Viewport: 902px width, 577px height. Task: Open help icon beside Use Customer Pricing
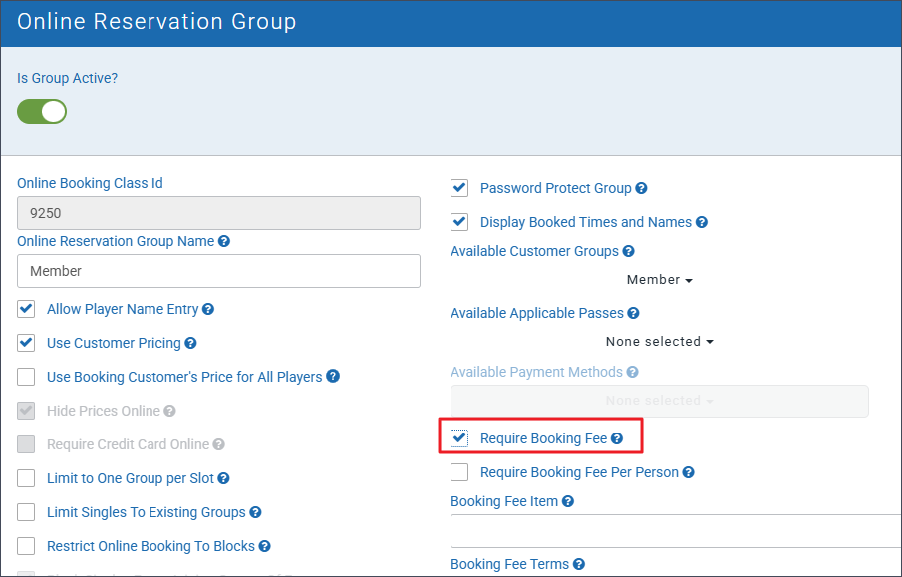tap(190, 344)
